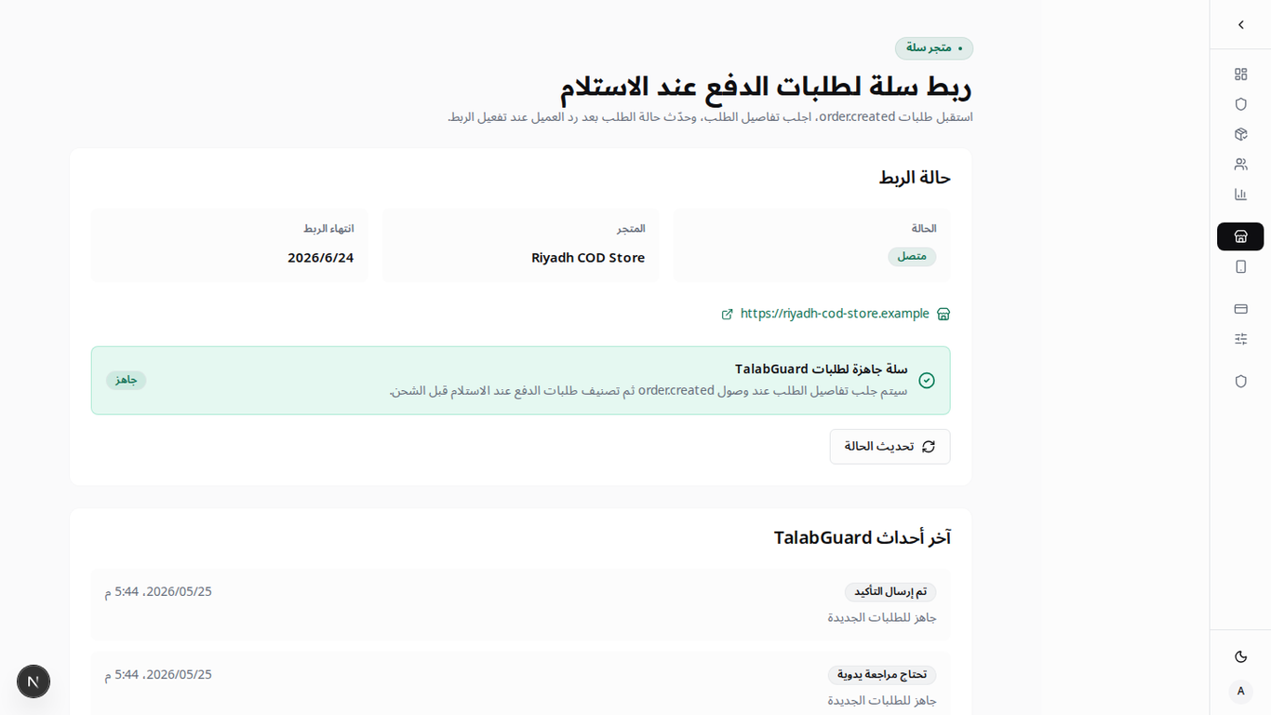Open the package box icon in sidebar

(x=1240, y=134)
